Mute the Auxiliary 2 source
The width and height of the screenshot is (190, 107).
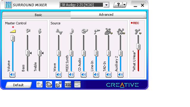[x=121, y=75]
